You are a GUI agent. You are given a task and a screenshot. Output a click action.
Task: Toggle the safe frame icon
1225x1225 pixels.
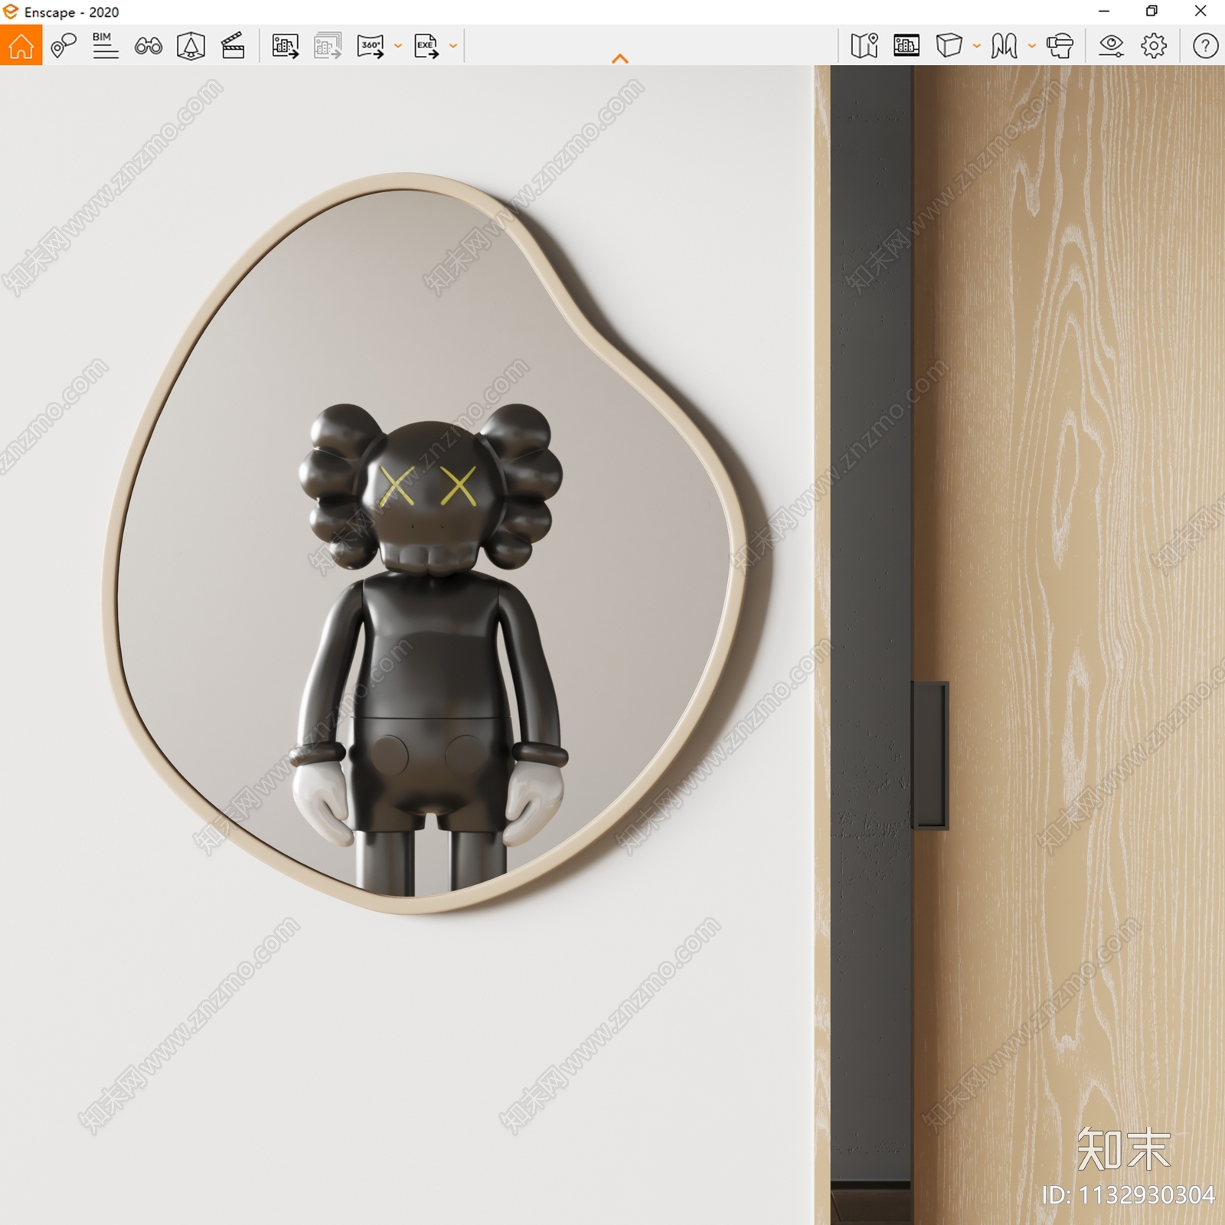pos(191,46)
